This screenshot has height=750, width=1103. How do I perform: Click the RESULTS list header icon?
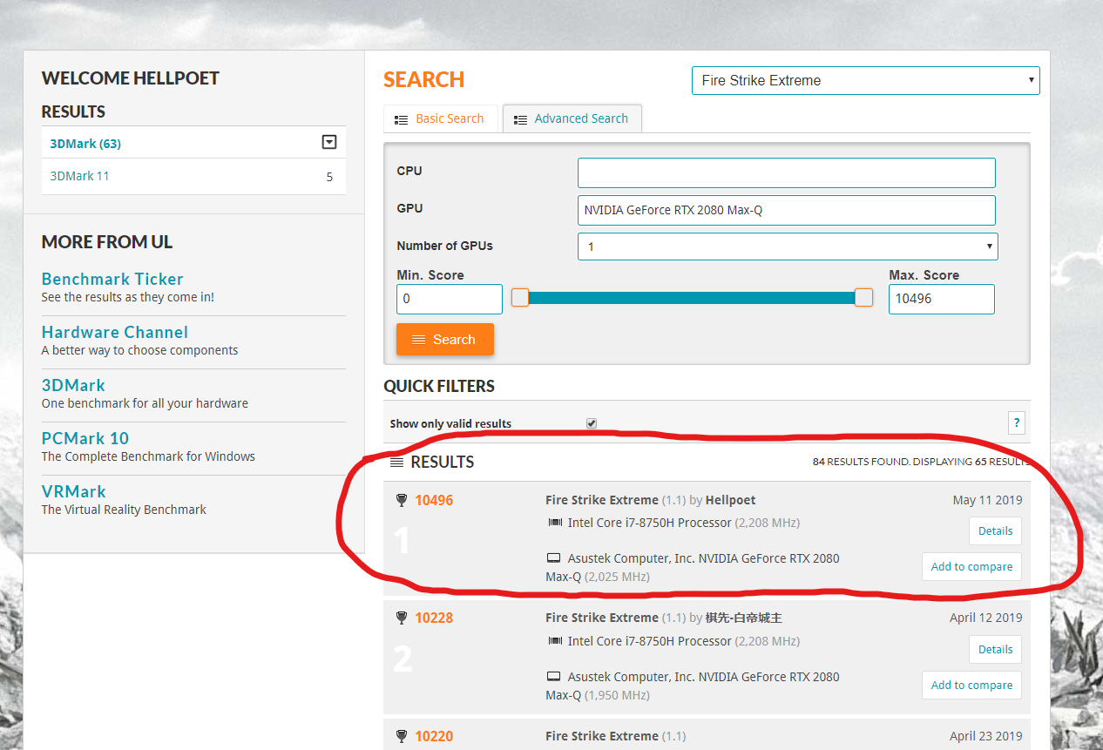pos(396,462)
